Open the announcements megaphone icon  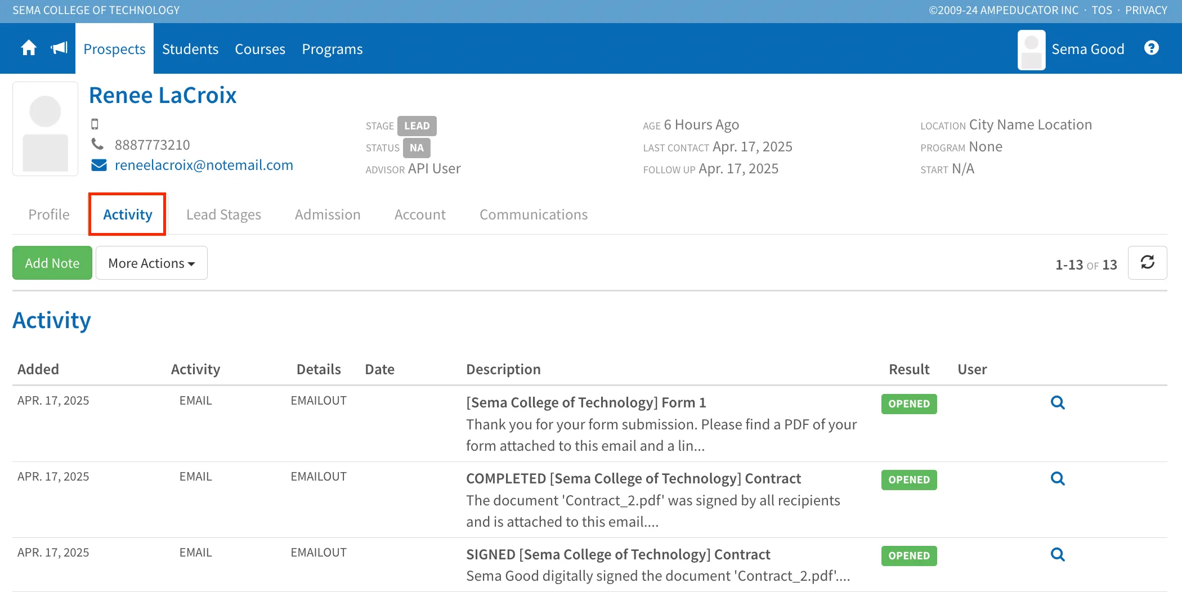59,48
